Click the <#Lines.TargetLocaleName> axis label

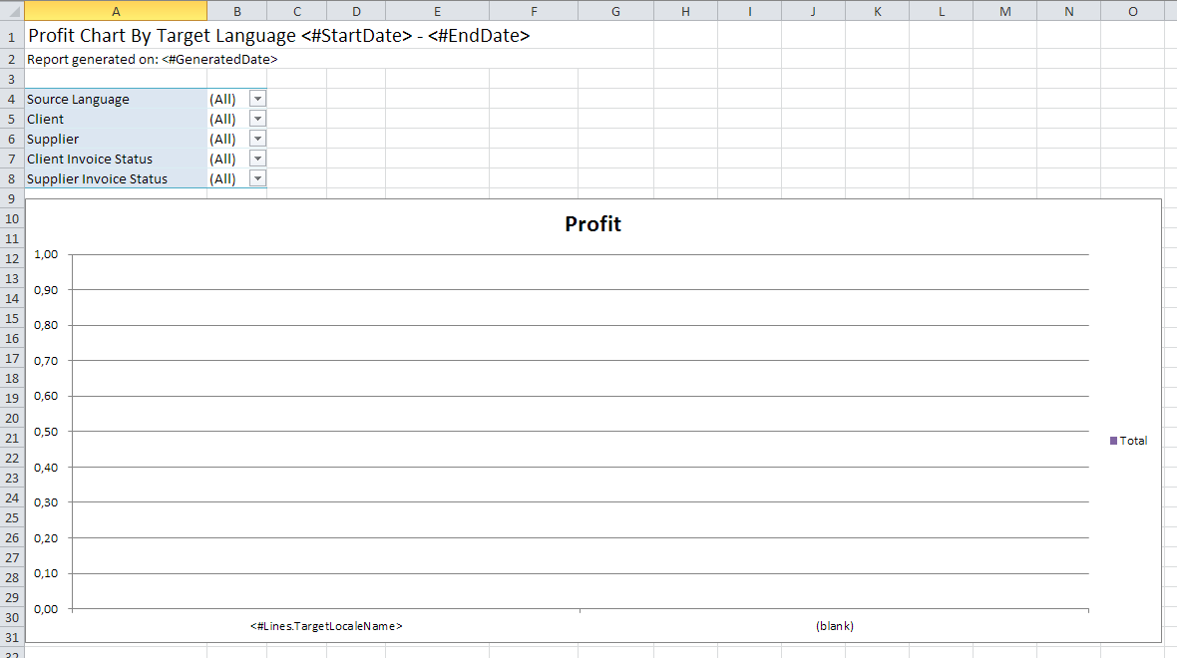[326, 626]
